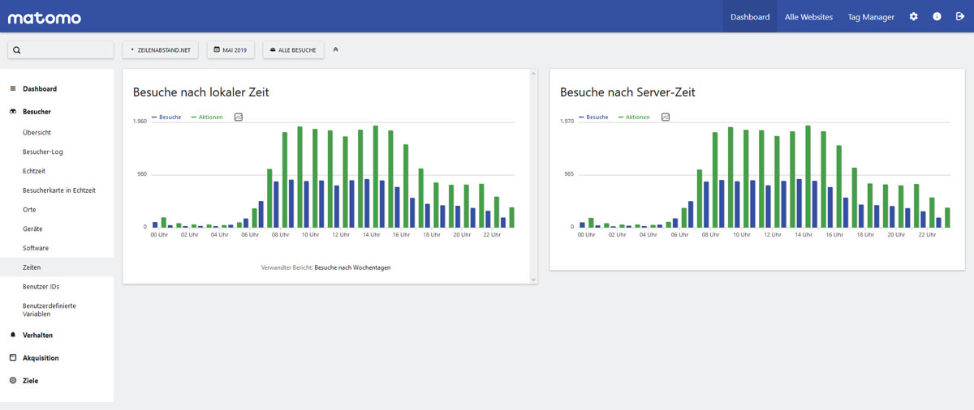The width and height of the screenshot is (974, 410).
Task: Click export image icon in lokaler Zeit chart
Action: [x=239, y=117]
